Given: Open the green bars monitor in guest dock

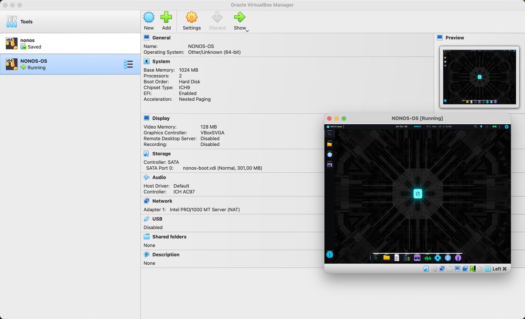Looking at the screenshot, I should click(428, 258).
